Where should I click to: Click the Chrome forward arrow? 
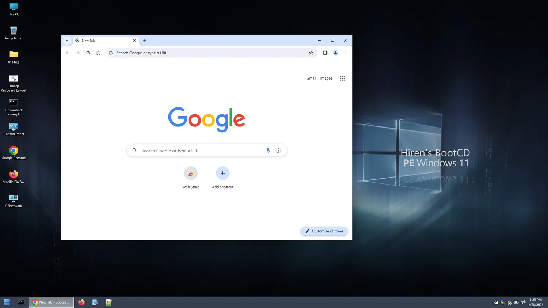pos(78,53)
